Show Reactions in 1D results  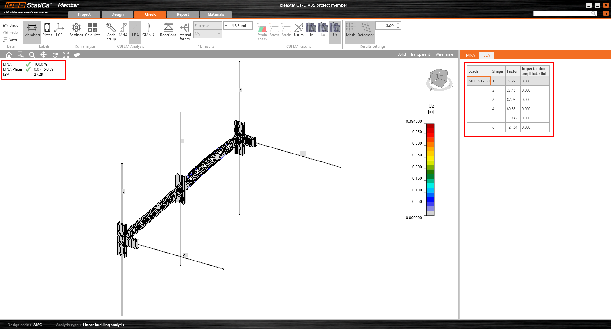point(168,30)
